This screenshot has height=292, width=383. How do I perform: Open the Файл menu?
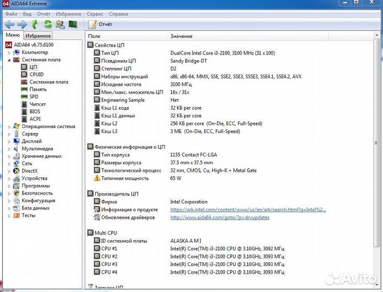11,14
